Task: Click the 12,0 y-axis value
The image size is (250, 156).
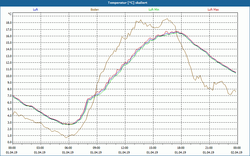Action: point(9,63)
